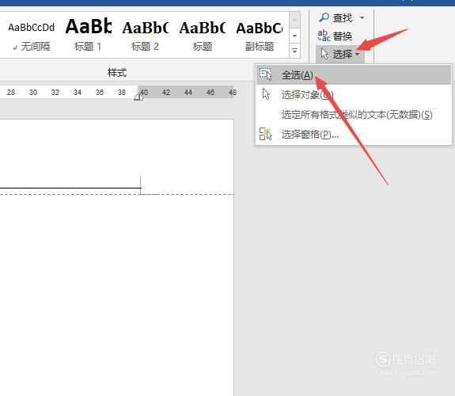This screenshot has width=455, height=396.
Task: Choose 选择对象 menu entry
Action: click(354, 95)
